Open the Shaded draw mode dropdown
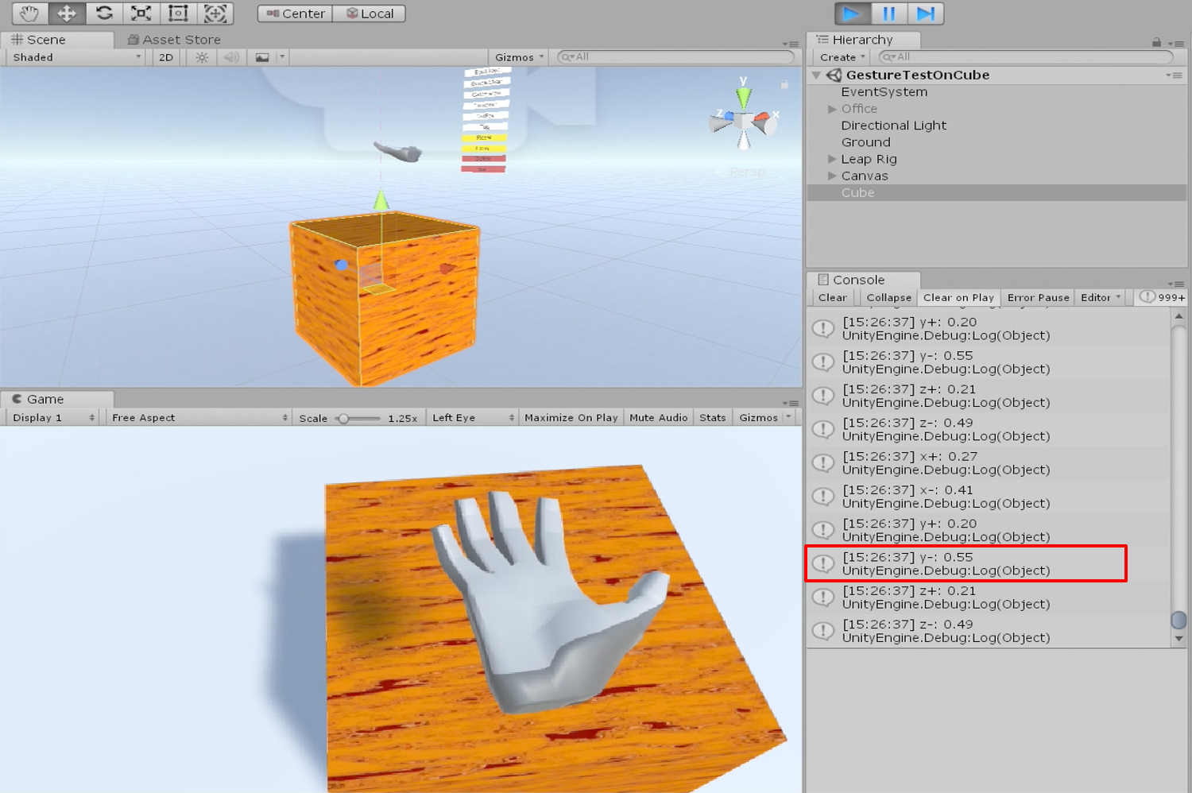Image resolution: width=1192 pixels, height=793 pixels. point(76,57)
